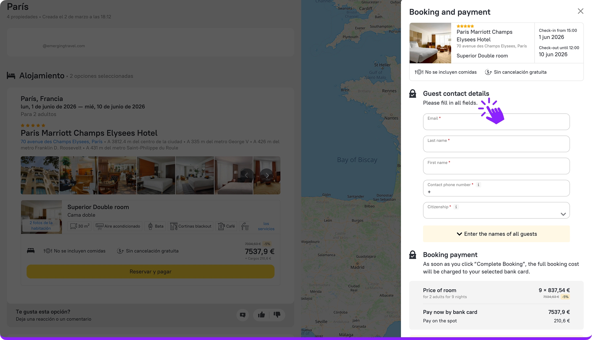The image size is (592, 340).
Task: Click the Reservar y pagar button
Action: 150,272
